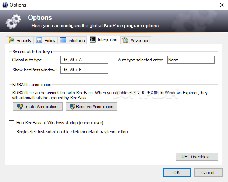
Task: Click the 'Show KeePass window:' label
Action: click(35, 70)
